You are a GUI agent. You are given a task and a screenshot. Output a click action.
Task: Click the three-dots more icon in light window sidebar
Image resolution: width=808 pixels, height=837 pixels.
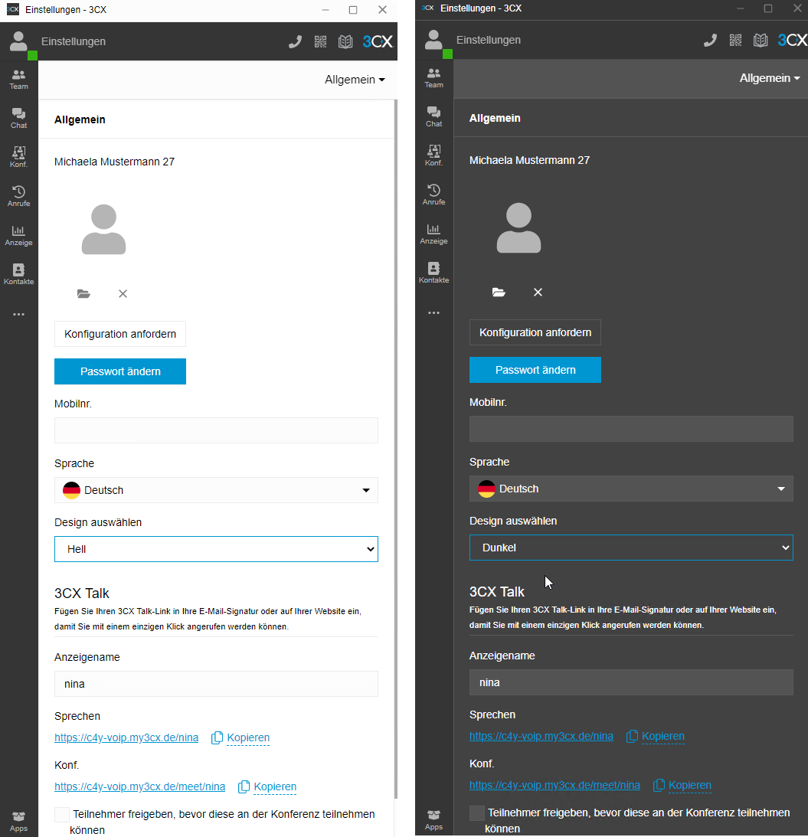[18, 315]
